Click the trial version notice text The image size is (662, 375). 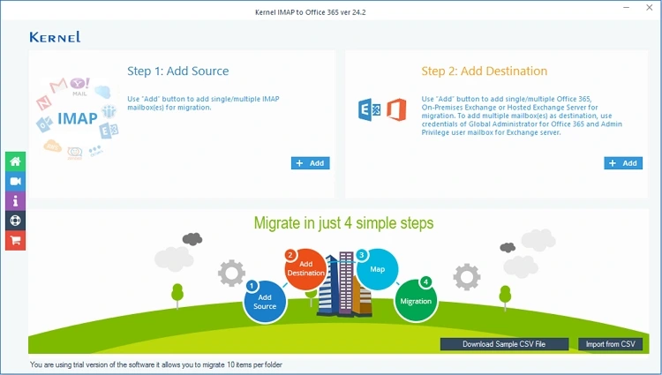click(x=155, y=364)
